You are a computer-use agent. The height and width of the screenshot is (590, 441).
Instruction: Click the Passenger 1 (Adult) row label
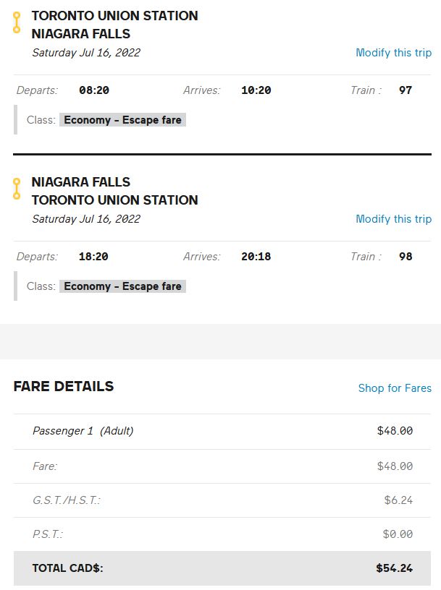[x=83, y=431]
